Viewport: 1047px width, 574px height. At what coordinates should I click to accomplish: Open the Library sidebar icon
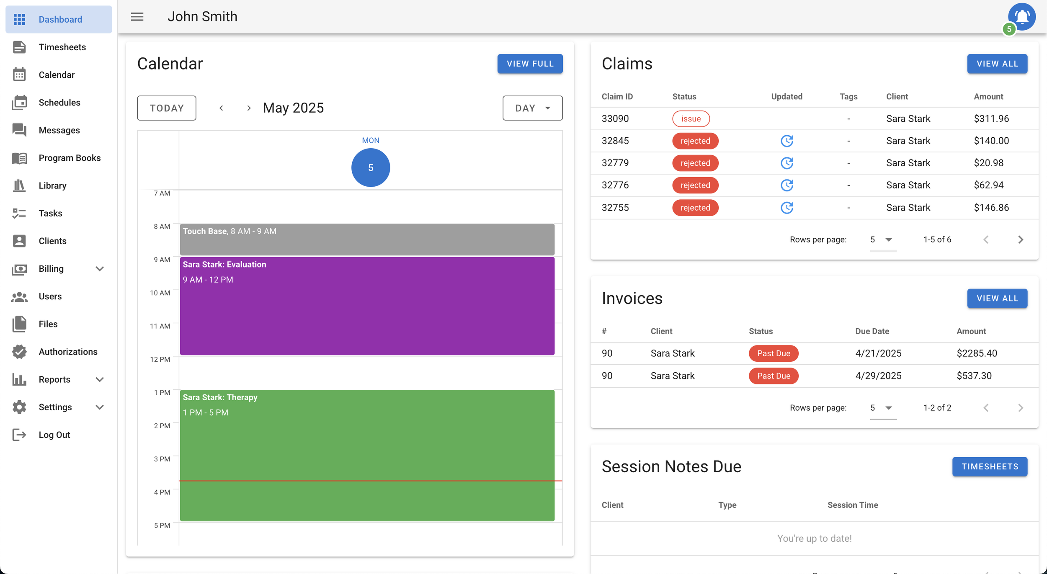[19, 185]
